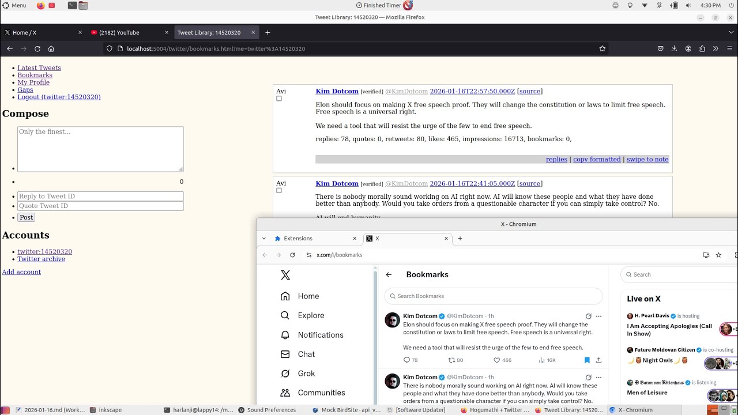Screen dimensions: 738x415
Task: Open Firefox extensions puzzle icon
Action: click(x=702, y=49)
